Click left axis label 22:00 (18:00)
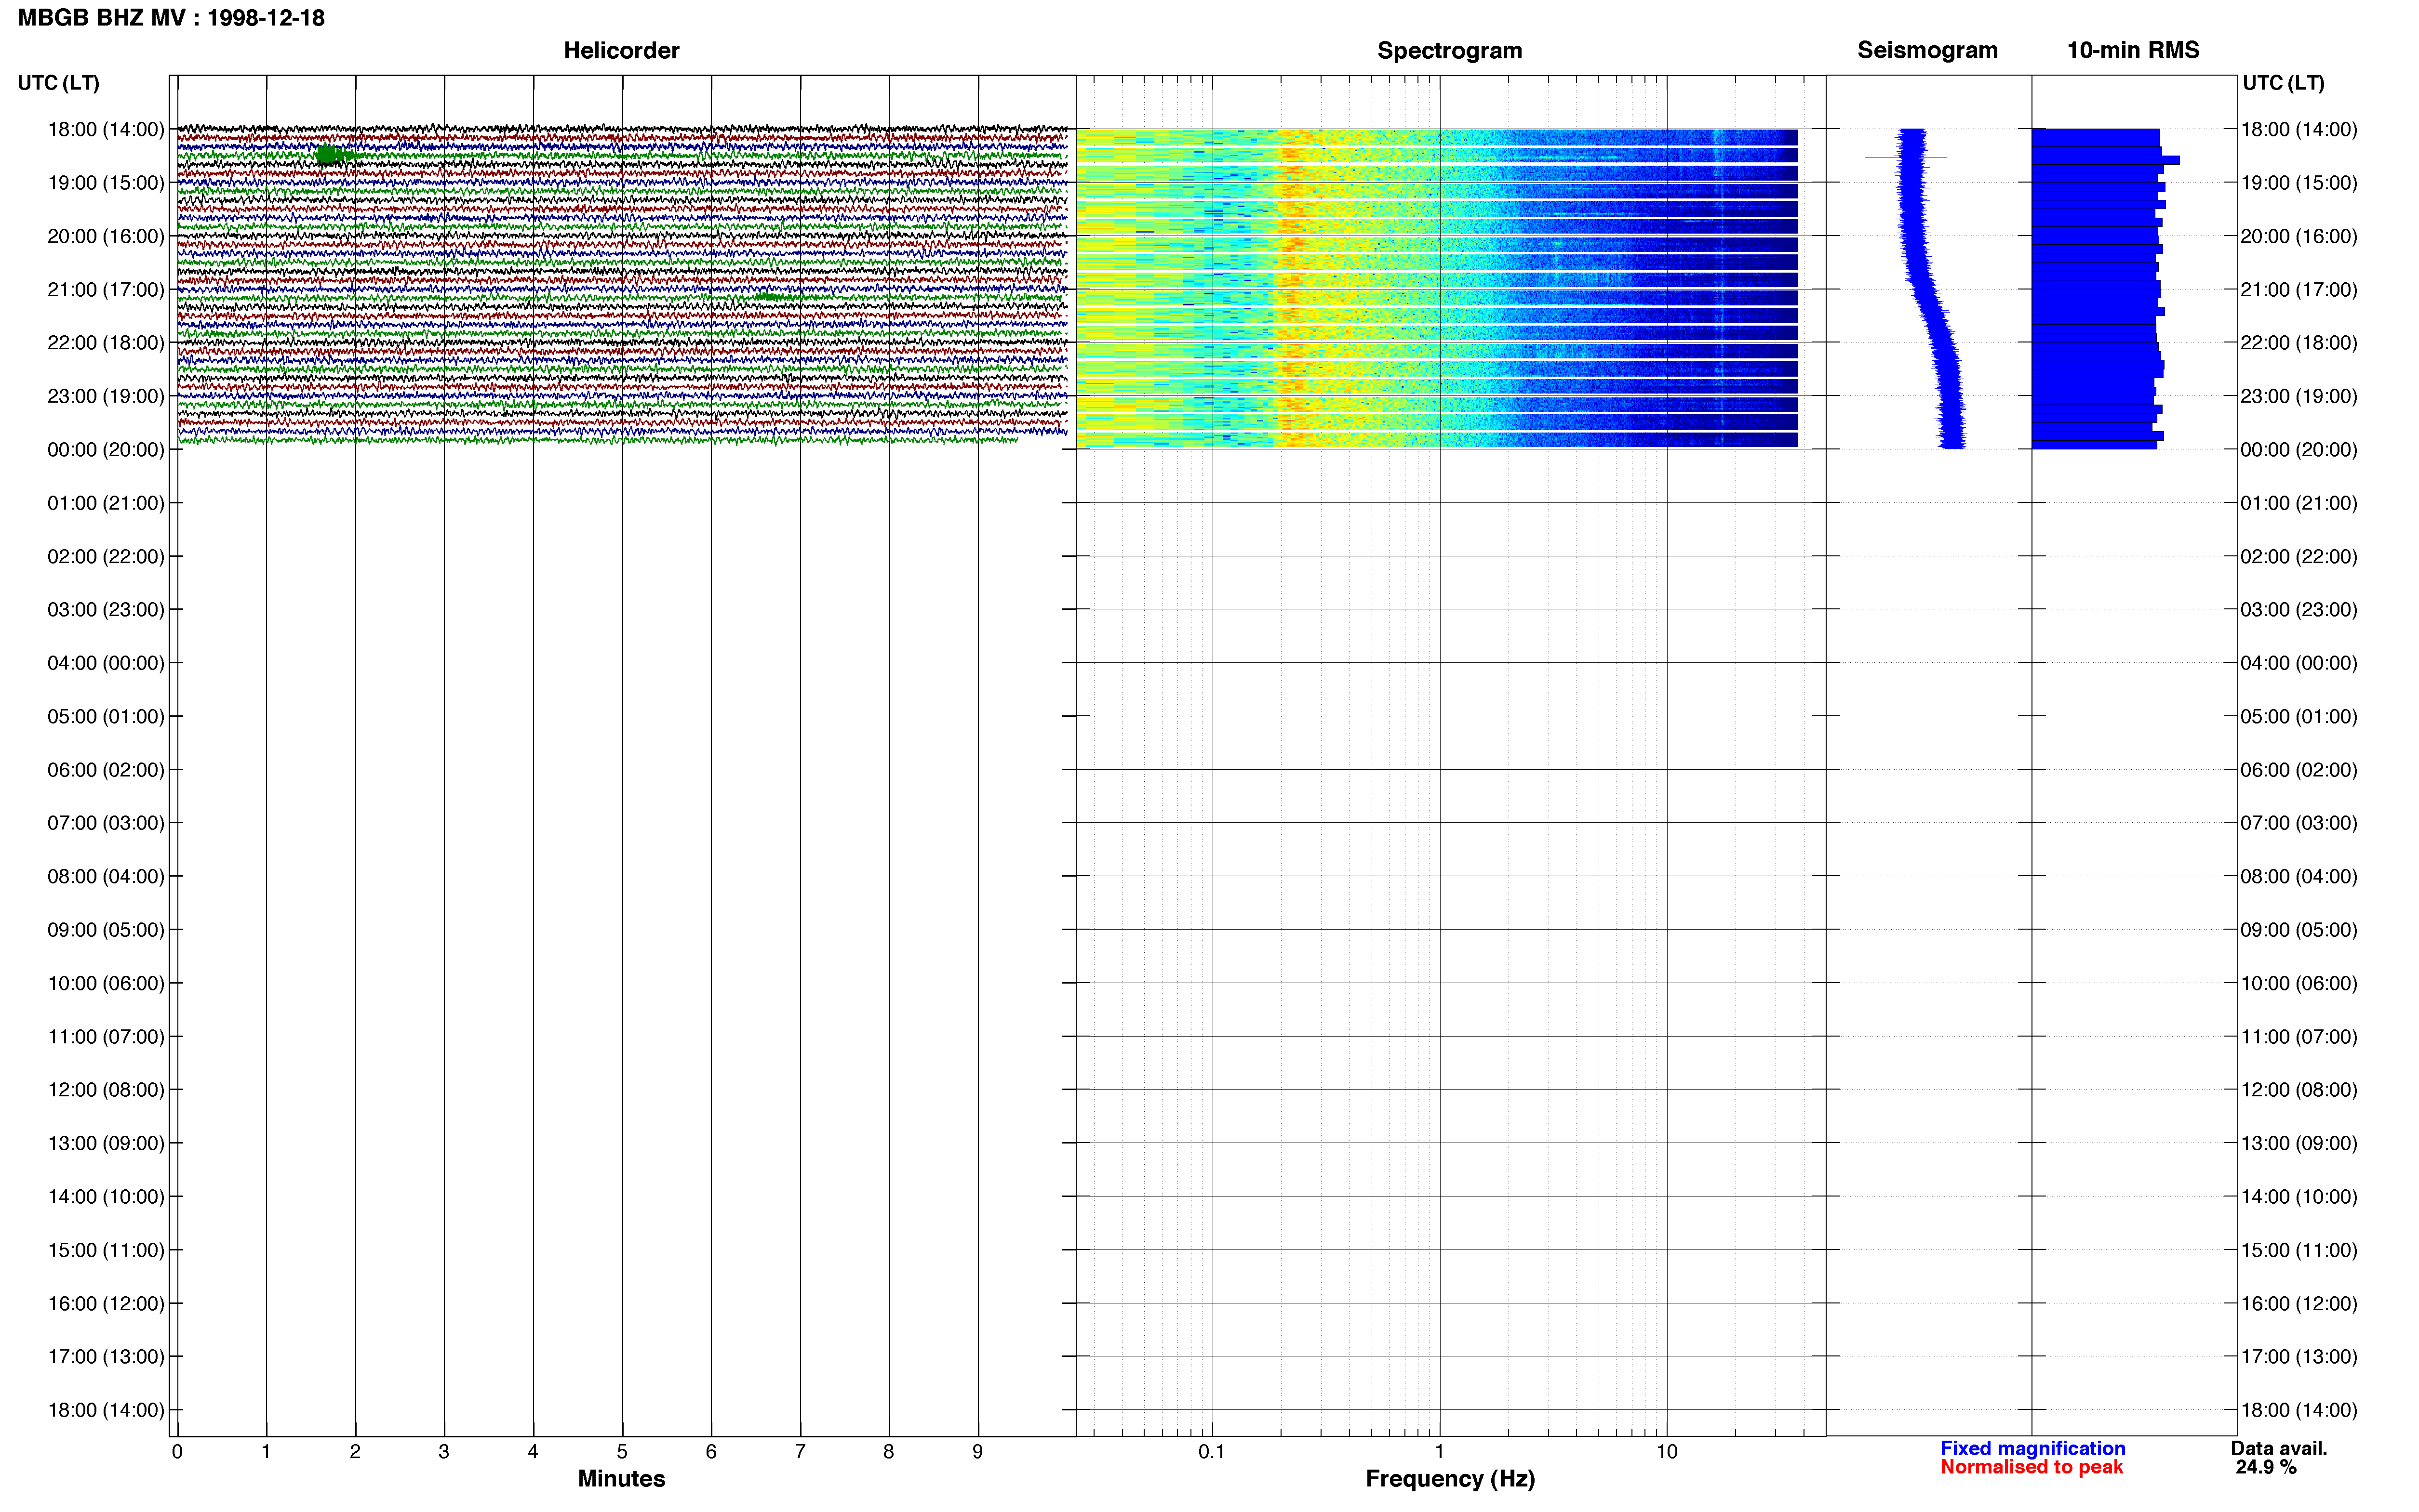Screen dimensions: 2419x1512 pos(106,343)
